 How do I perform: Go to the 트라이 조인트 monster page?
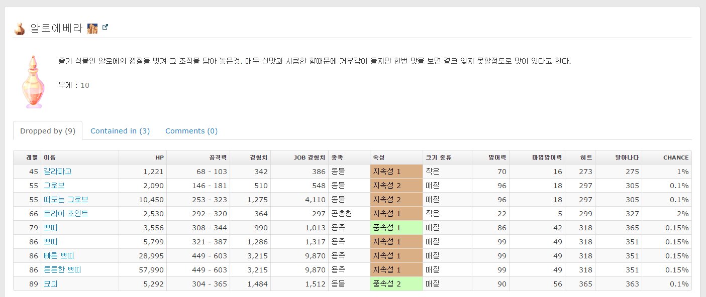pos(66,214)
